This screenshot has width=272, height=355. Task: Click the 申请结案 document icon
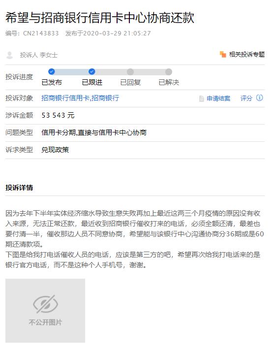(x=201, y=98)
